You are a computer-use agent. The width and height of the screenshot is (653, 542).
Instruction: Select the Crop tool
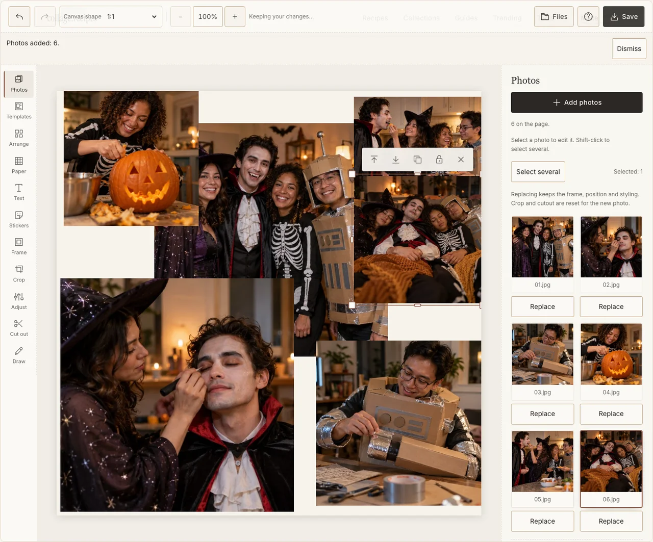pos(19,274)
